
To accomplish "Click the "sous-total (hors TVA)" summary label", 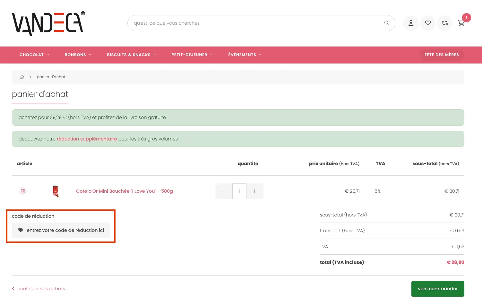I will pos(343,215).
